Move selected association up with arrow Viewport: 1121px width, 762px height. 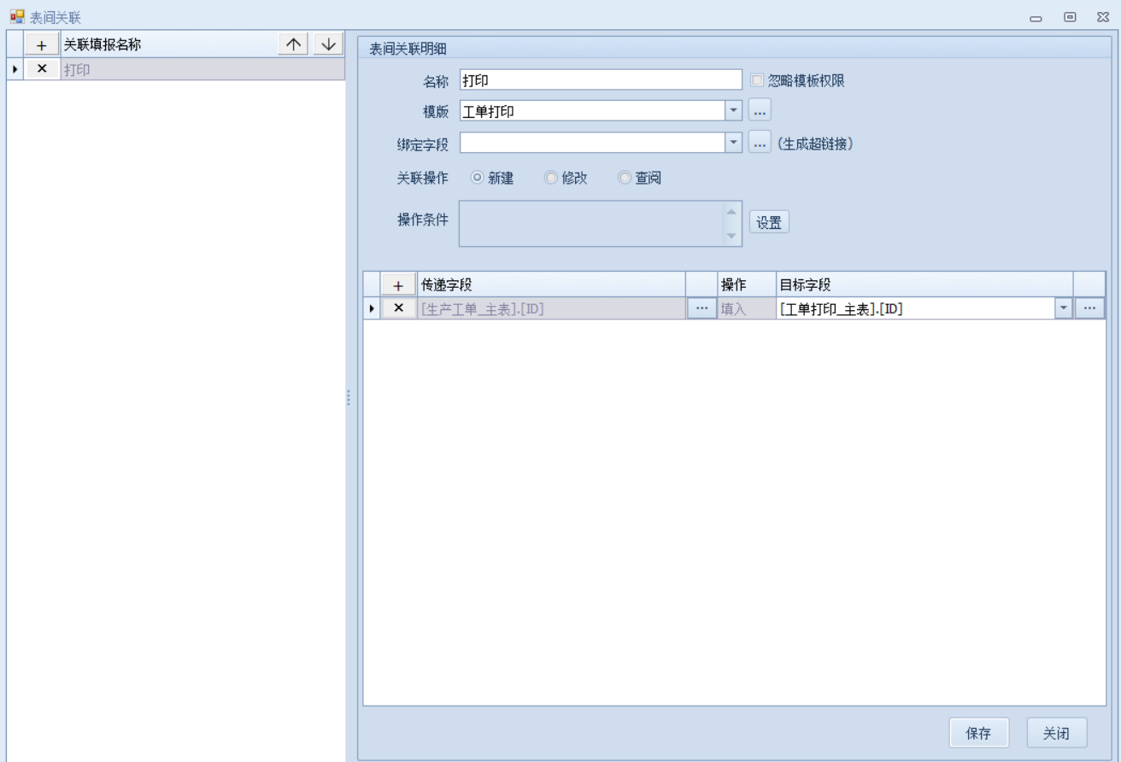[x=294, y=45]
